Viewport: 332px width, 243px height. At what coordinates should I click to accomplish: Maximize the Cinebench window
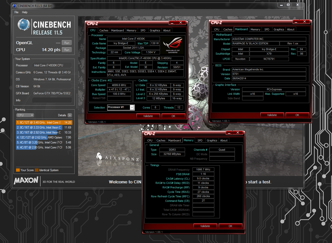click(x=288, y=5)
